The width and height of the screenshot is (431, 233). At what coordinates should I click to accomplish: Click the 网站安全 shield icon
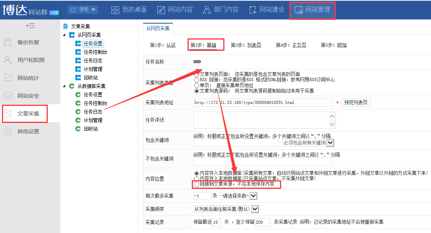[x=8, y=96]
